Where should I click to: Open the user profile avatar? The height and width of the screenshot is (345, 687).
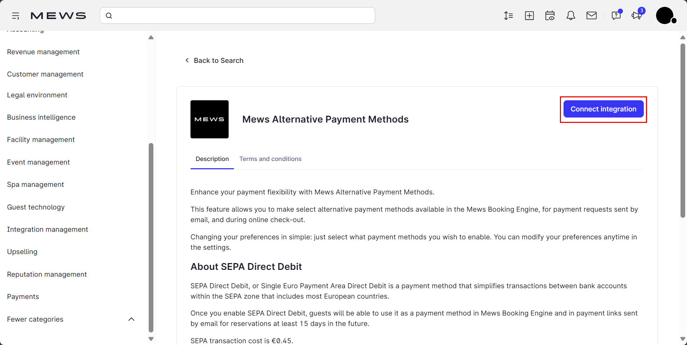click(x=665, y=15)
